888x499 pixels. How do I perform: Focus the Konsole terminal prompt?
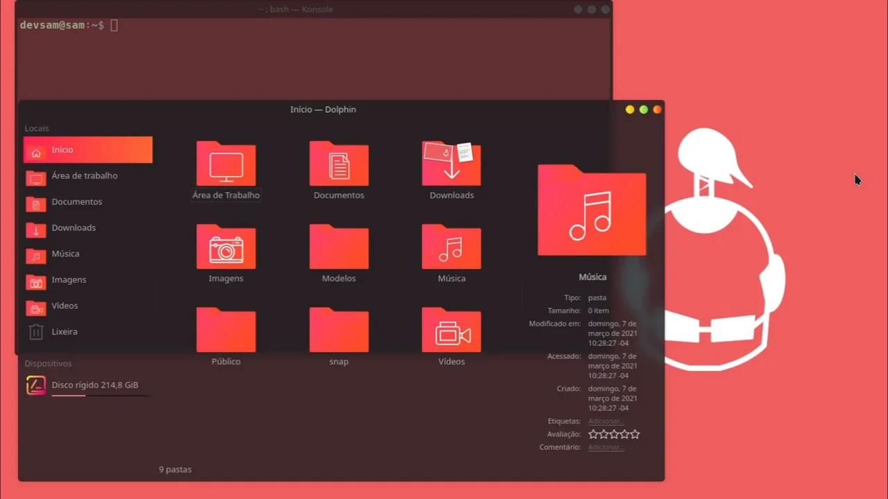coord(69,26)
